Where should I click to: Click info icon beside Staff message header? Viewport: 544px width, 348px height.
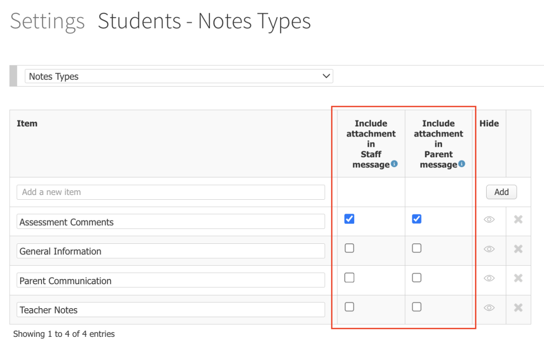tap(394, 164)
